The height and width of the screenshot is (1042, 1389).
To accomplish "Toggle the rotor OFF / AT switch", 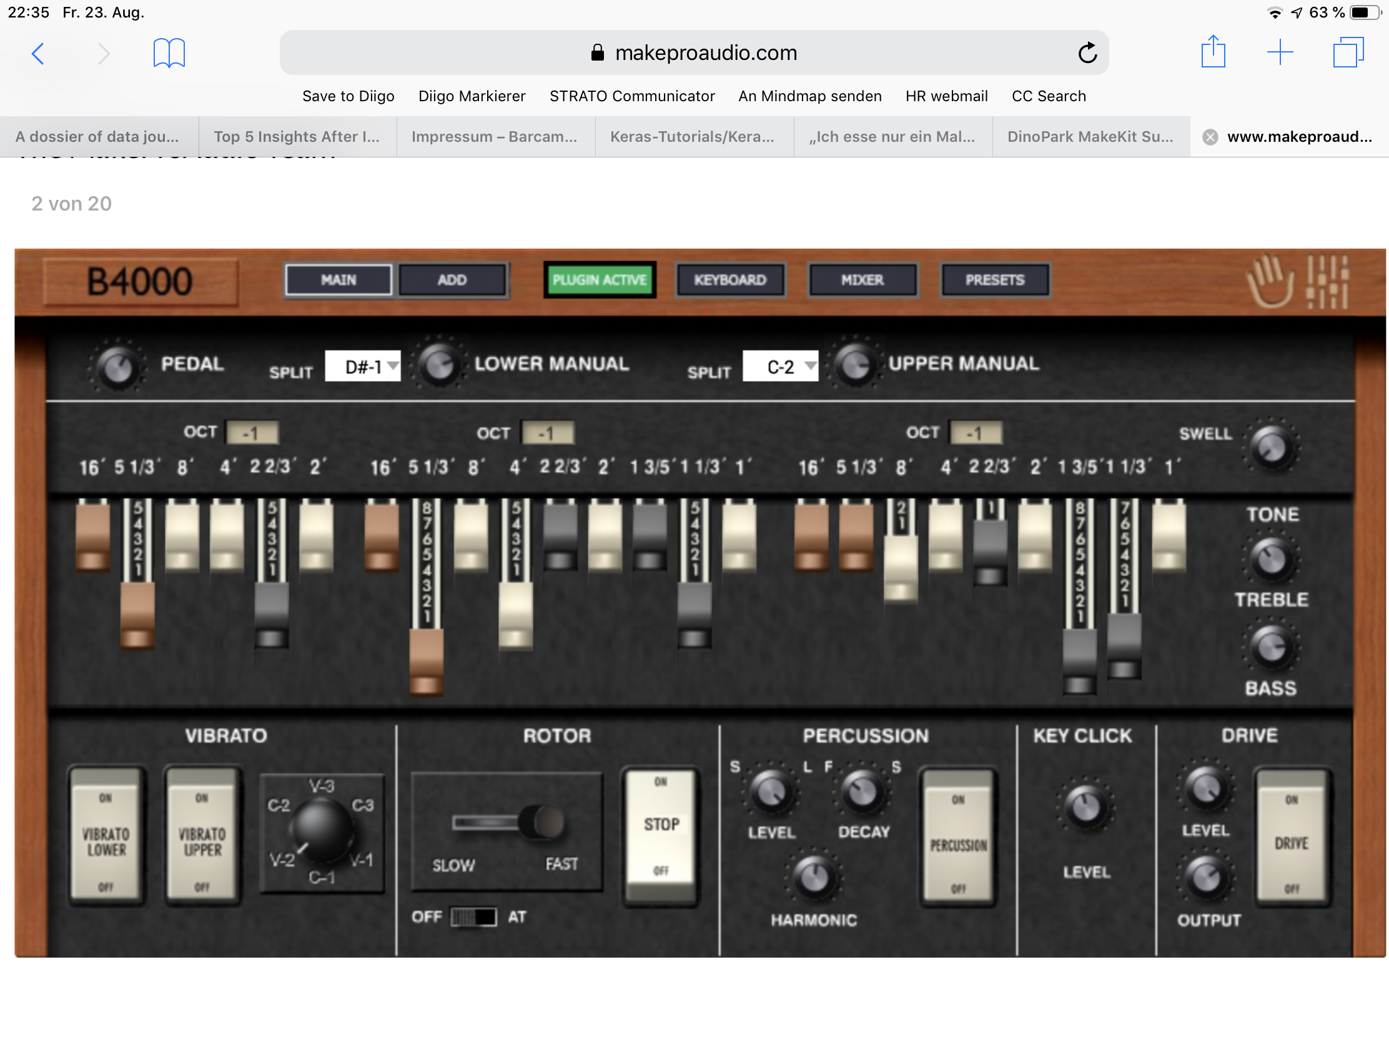I will click(x=473, y=917).
